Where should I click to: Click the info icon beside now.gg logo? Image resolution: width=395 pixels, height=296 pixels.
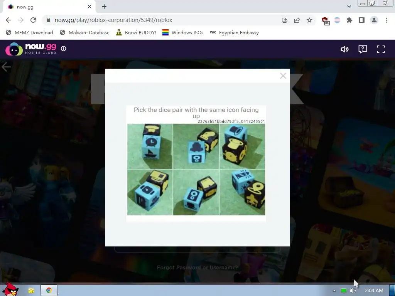[x=64, y=48]
